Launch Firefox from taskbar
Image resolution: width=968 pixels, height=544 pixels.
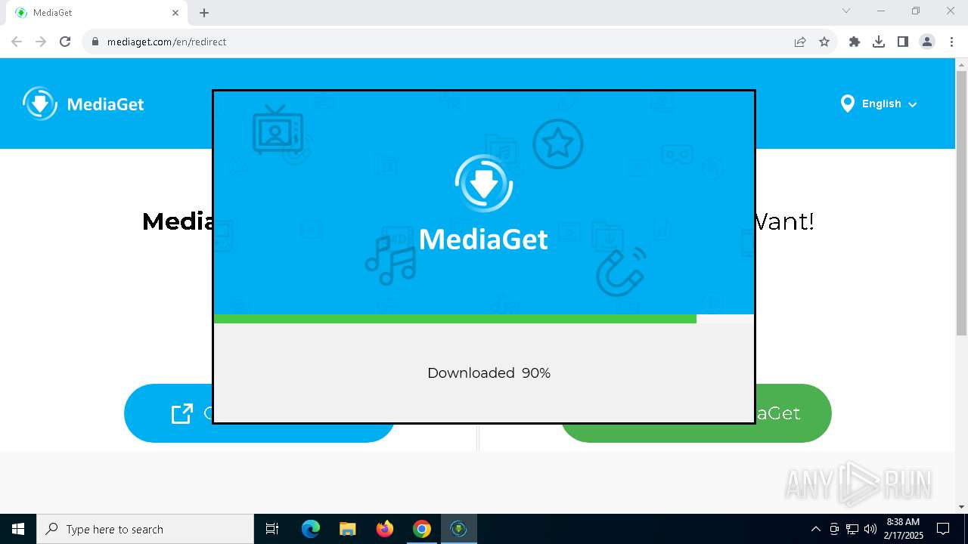point(385,529)
